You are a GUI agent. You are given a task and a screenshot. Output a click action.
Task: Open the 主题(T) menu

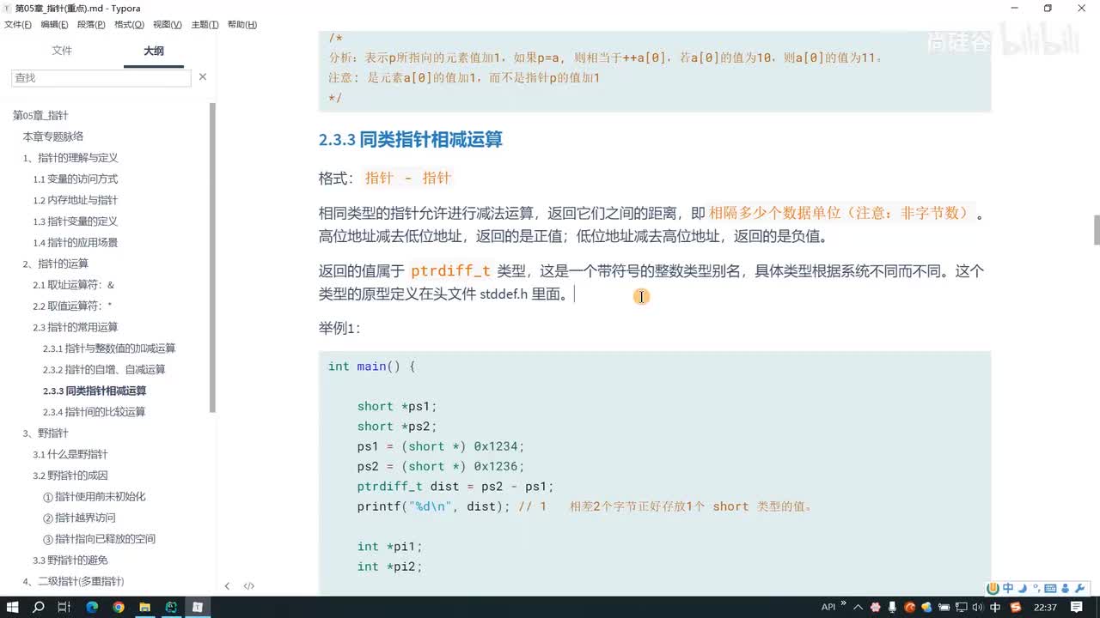pos(205,25)
